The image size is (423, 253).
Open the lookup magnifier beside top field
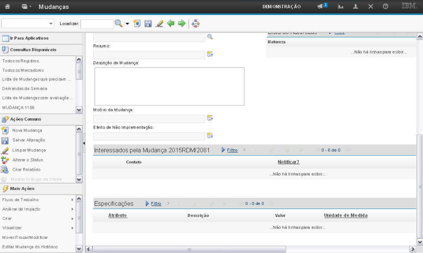[210, 37]
